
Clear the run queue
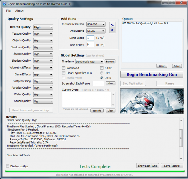[162, 66]
